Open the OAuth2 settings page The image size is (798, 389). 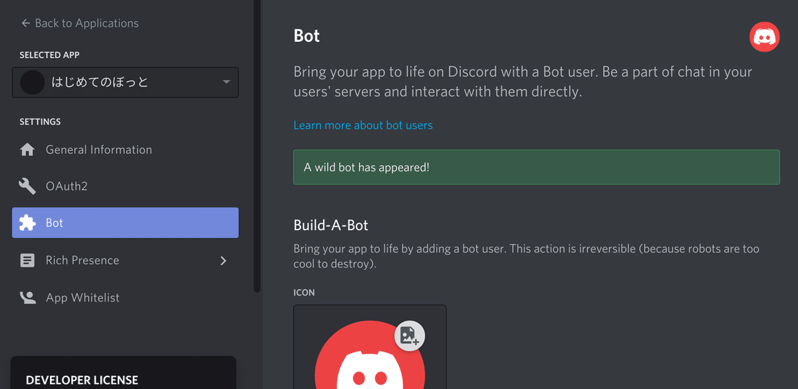click(125, 186)
